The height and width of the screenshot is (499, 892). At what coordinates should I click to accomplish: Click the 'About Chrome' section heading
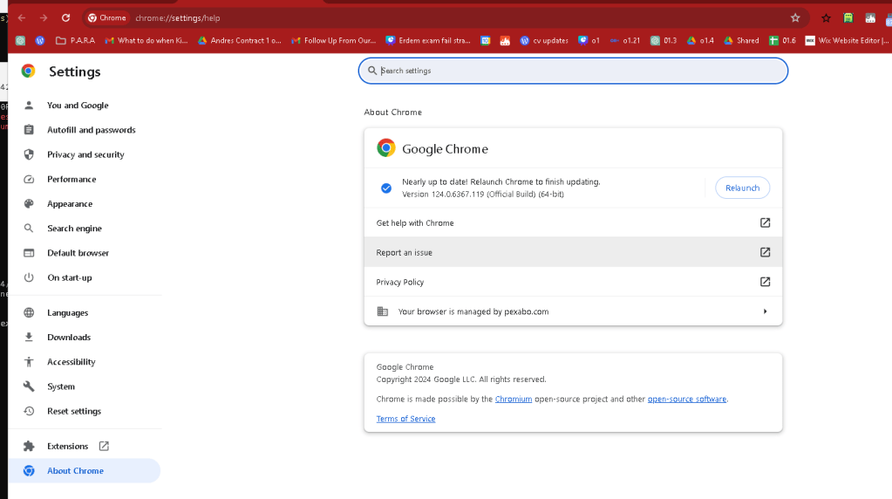(x=393, y=112)
